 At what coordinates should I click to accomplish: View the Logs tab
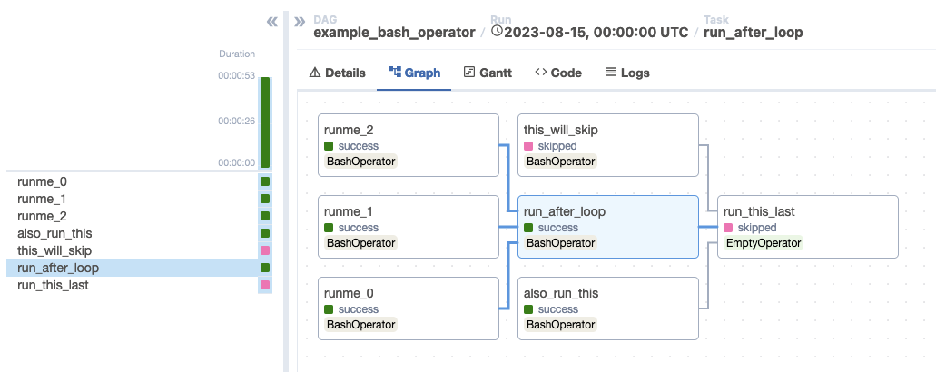[627, 73]
